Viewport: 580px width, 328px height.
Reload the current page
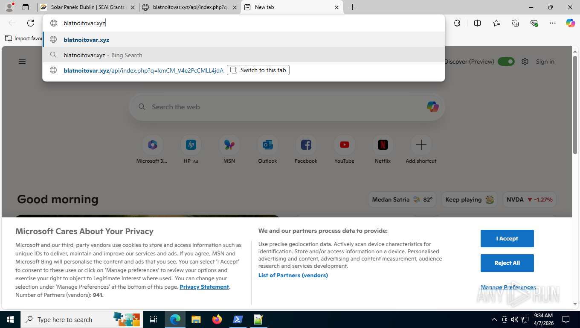point(30,23)
